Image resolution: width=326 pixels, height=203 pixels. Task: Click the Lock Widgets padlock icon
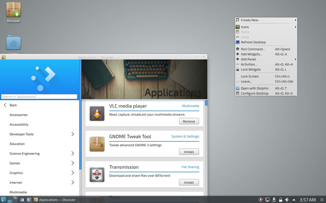pyautogui.click(x=238, y=69)
